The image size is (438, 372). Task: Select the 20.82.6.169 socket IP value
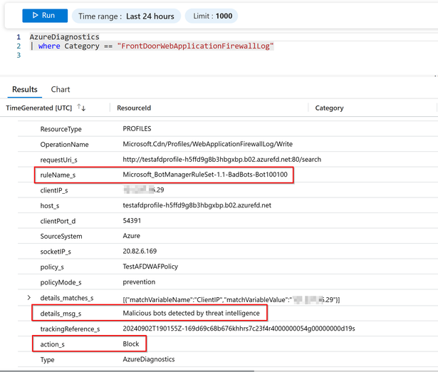[x=140, y=251]
